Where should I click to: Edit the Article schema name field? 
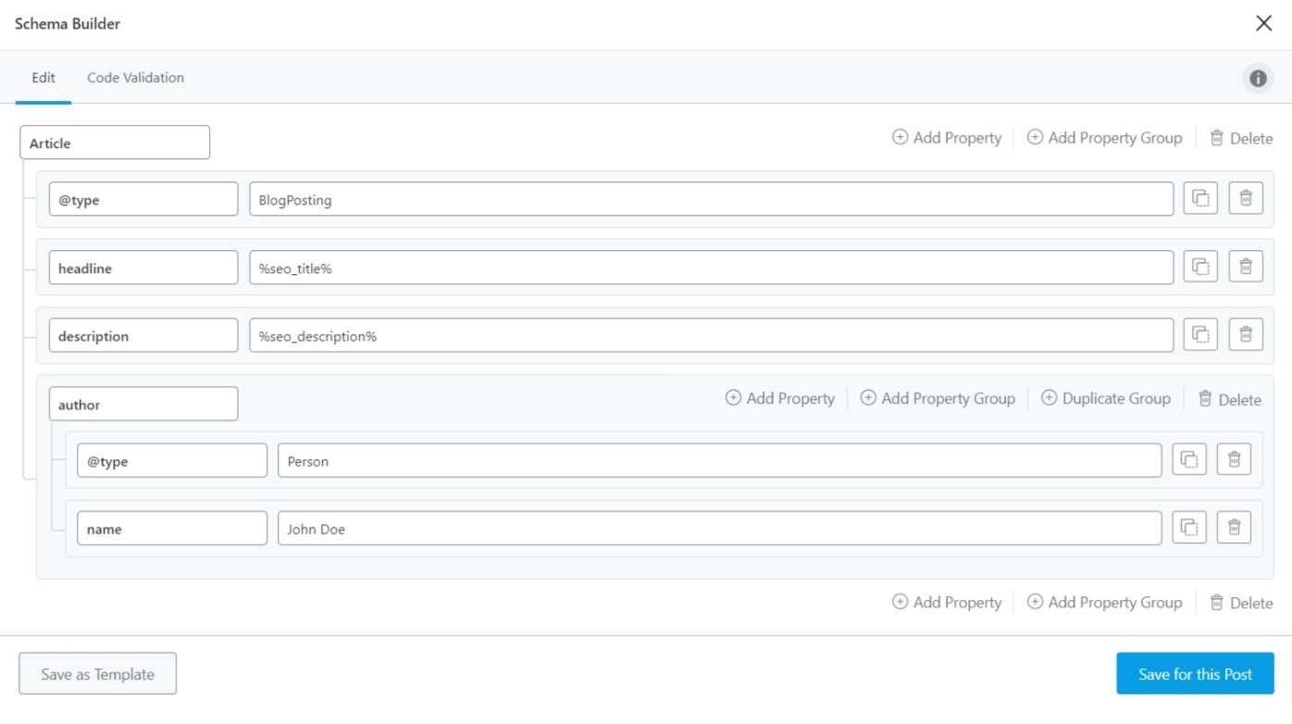click(x=115, y=143)
